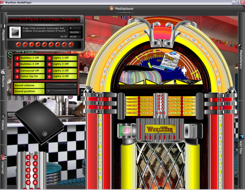Click the Wurlitzer nameplate on jukebox
Viewport: 245px width, 190px height.
tap(160, 129)
